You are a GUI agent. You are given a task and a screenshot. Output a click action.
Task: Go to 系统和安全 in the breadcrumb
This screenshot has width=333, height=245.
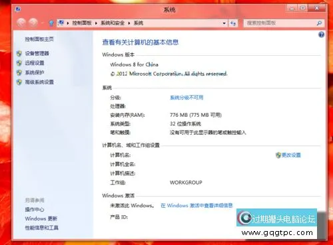click(x=113, y=23)
